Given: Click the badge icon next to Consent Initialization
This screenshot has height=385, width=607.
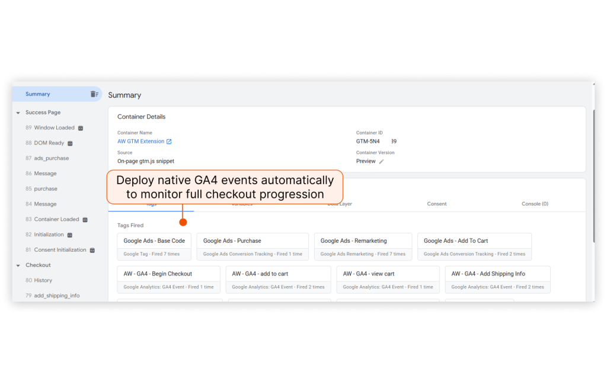Looking at the screenshot, I should tap(92, 251).
